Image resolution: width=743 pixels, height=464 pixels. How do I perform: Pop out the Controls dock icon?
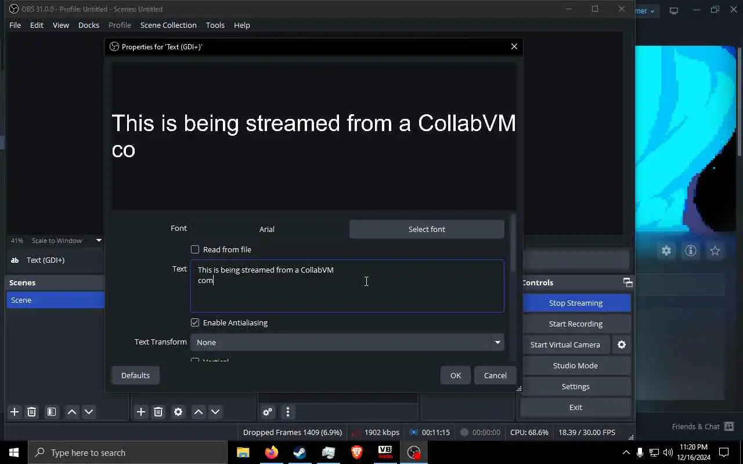(x=627, y=282)
